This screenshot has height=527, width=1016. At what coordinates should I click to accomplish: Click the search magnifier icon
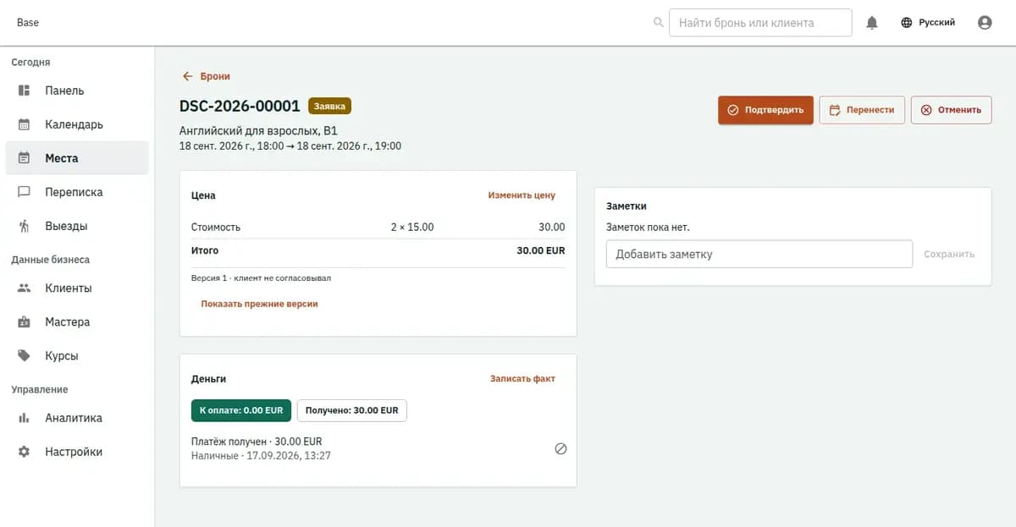point(659,23)
